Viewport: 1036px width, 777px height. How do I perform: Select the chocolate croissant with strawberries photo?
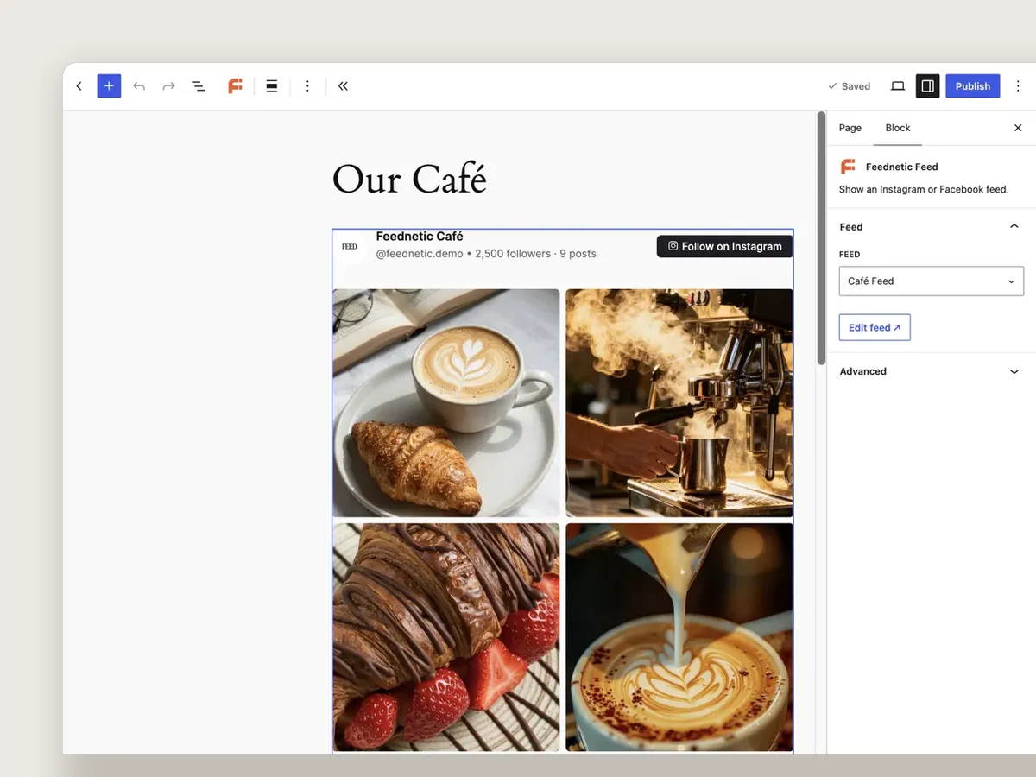tap(446, 637)
